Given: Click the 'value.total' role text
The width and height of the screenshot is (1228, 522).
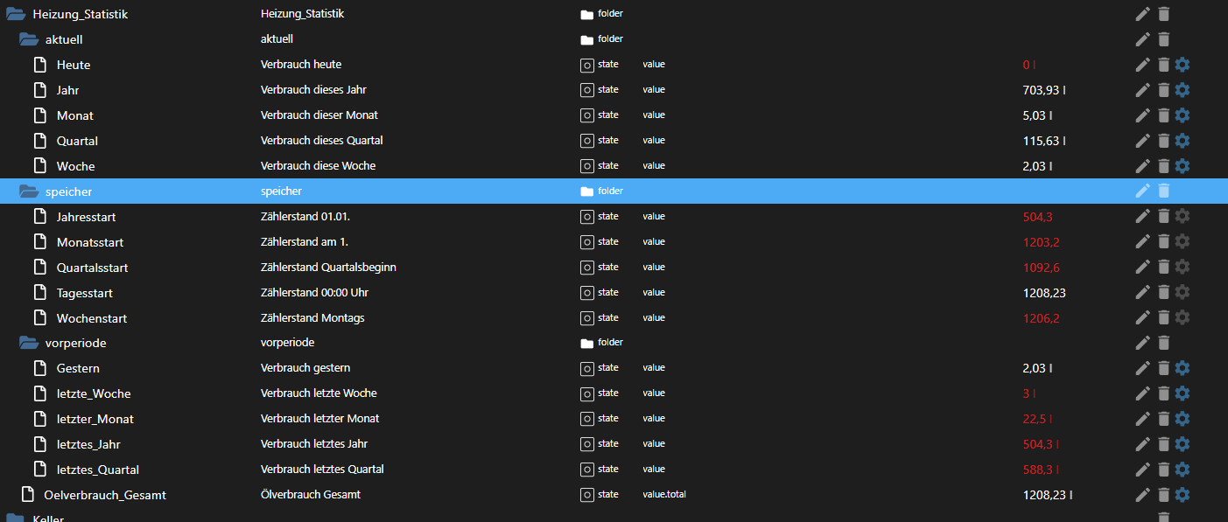Looking at the screenshot, I should tap(664, 496).
